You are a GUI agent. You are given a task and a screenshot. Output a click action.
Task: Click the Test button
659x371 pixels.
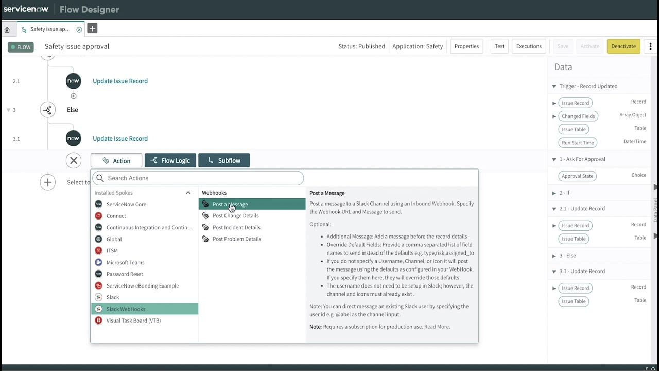point(499,46)
